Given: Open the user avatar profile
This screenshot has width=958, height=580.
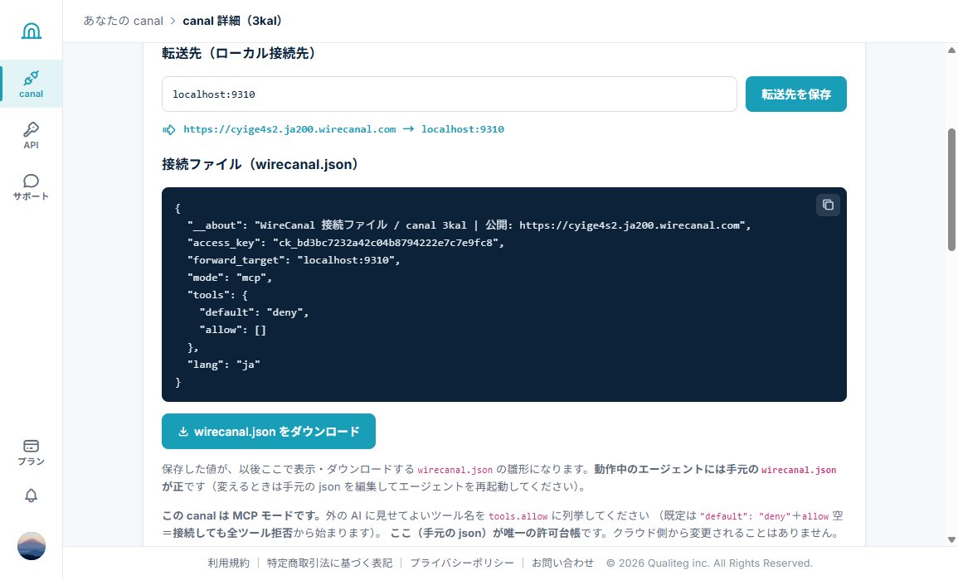Looking at the screenshot, I should point(32,546).
